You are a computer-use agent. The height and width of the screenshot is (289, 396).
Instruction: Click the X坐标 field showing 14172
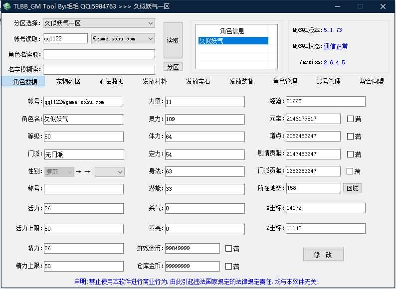pos(326,208)
